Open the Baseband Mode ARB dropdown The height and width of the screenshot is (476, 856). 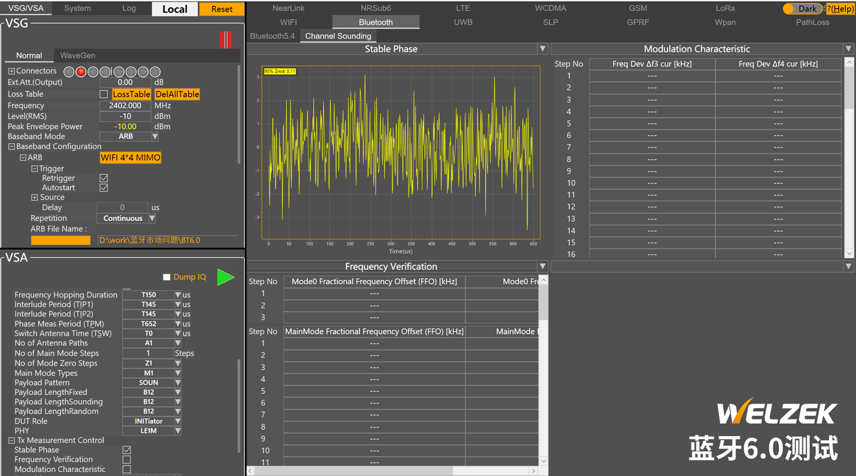coord(155,137)
